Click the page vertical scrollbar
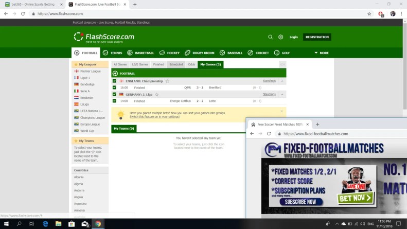 coord(404,66)
